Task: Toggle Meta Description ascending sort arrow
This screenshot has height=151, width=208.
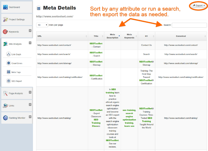Action: [119, 36]
